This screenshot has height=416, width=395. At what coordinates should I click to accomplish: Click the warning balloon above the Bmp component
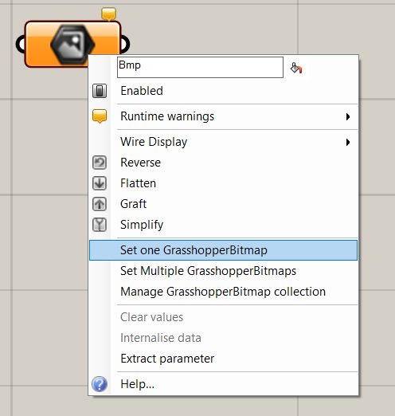pos(108,14)
